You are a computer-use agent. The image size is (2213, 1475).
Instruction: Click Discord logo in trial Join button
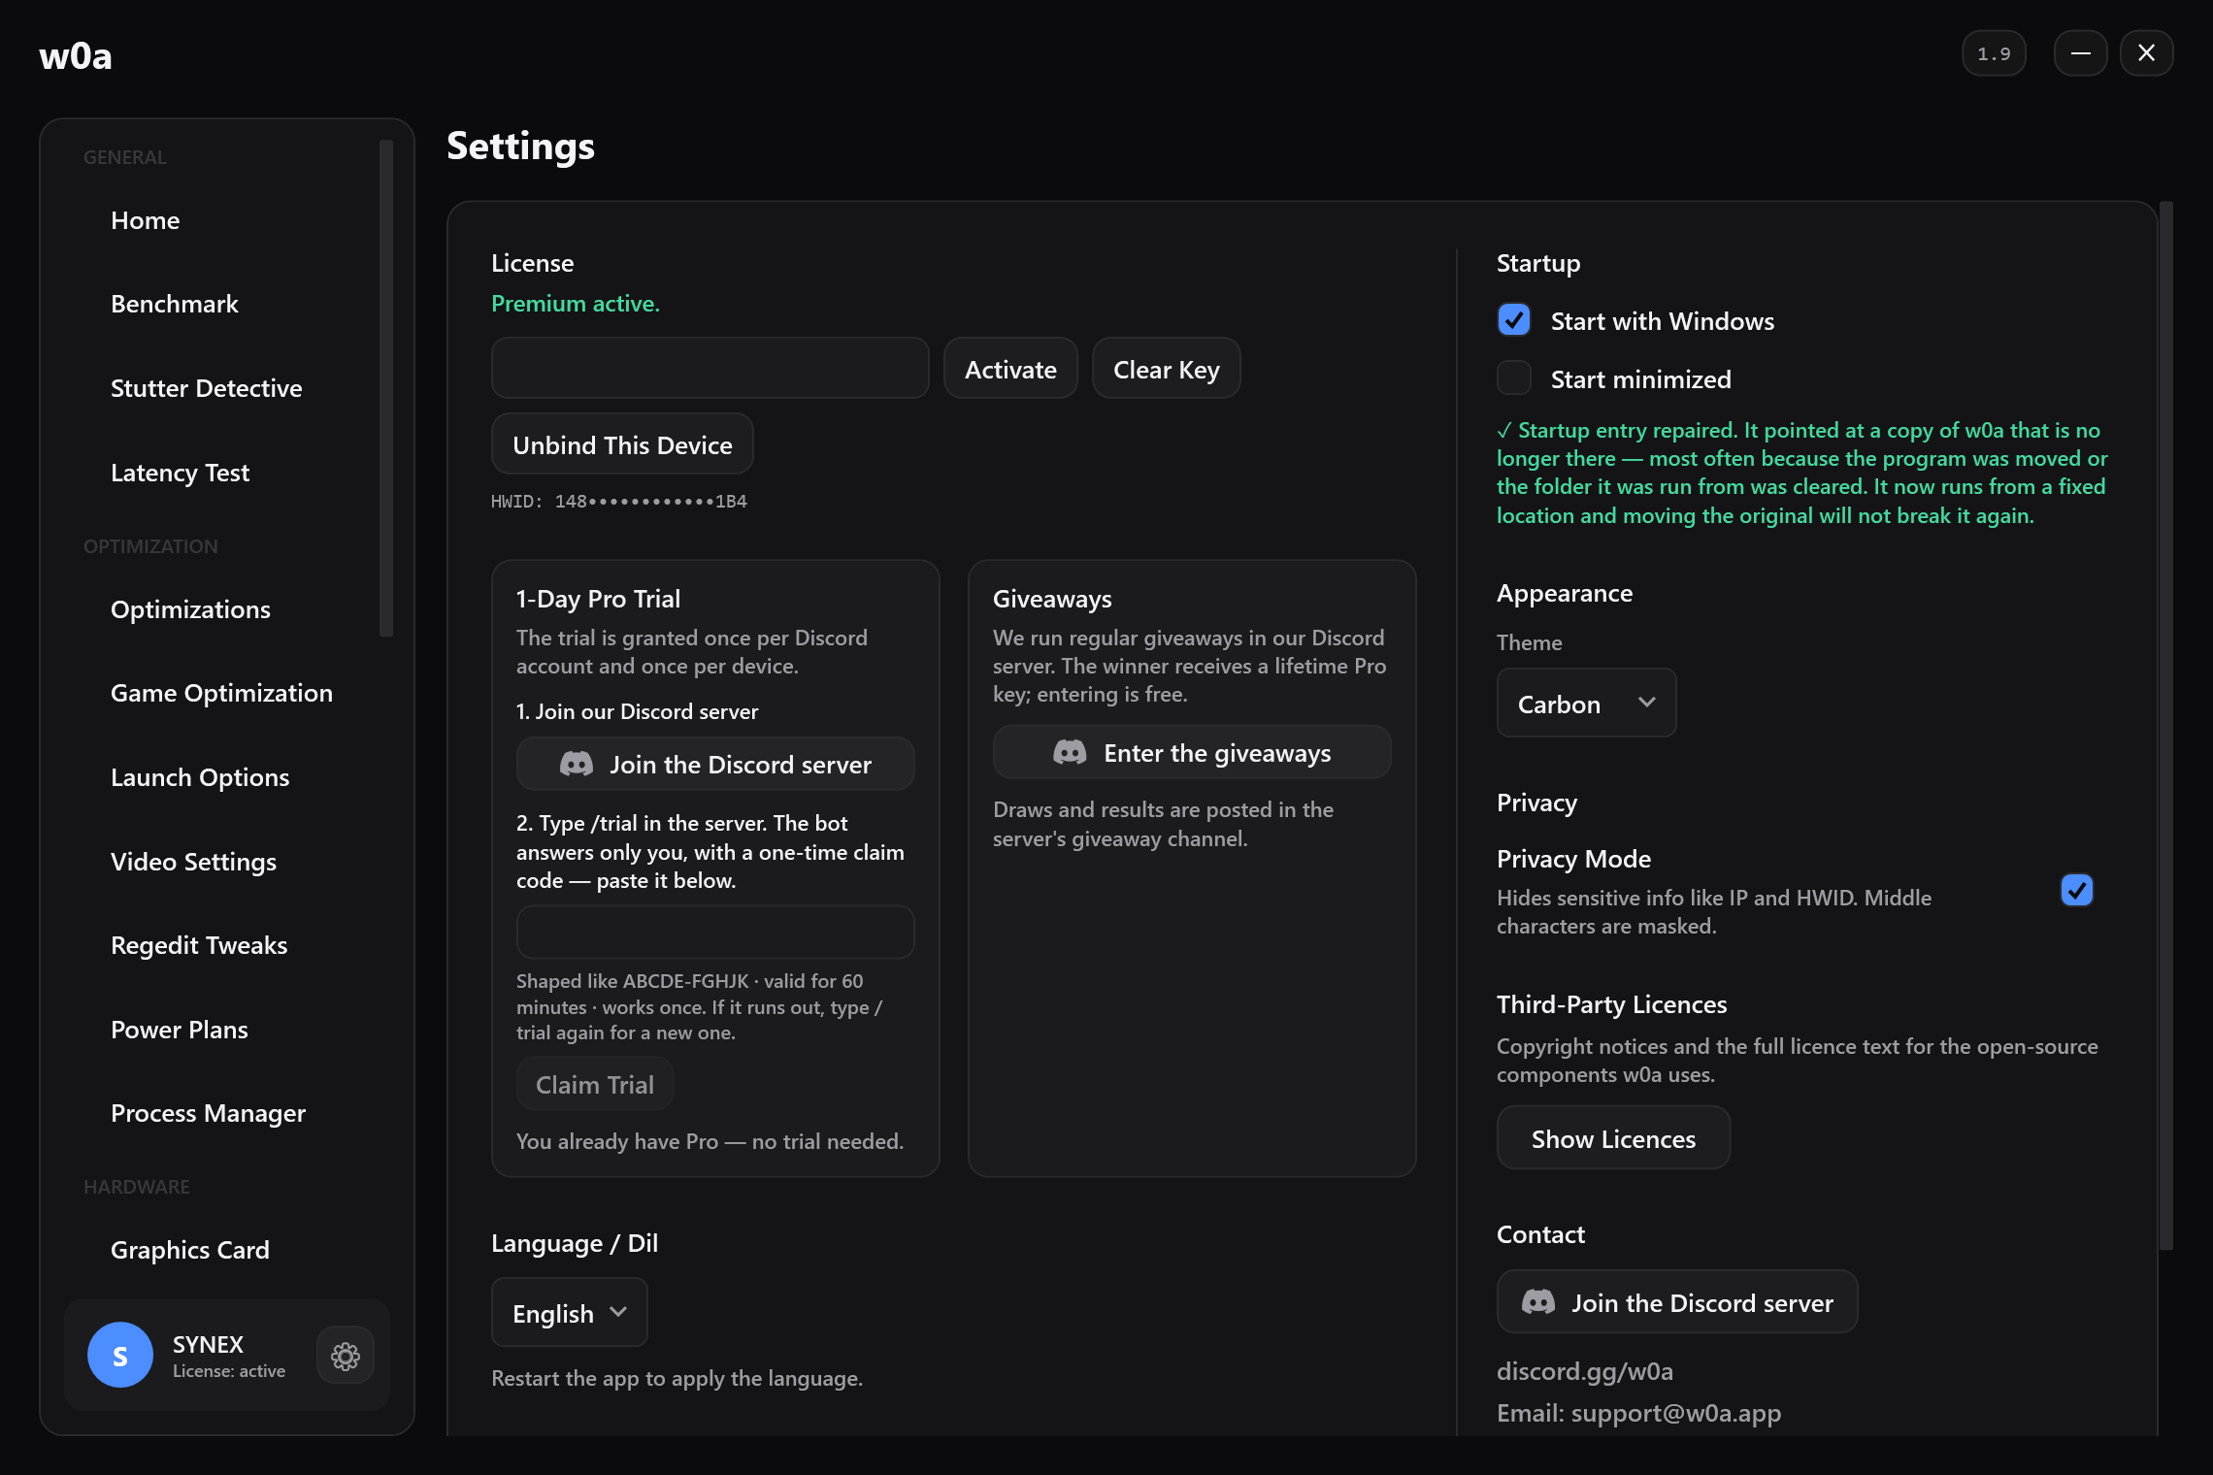577,765
